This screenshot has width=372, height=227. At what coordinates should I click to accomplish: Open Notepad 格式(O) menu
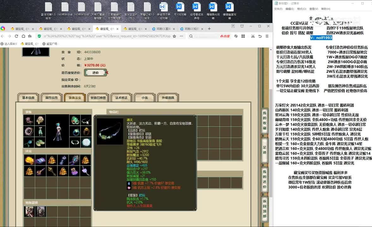[x=302, y=9]
